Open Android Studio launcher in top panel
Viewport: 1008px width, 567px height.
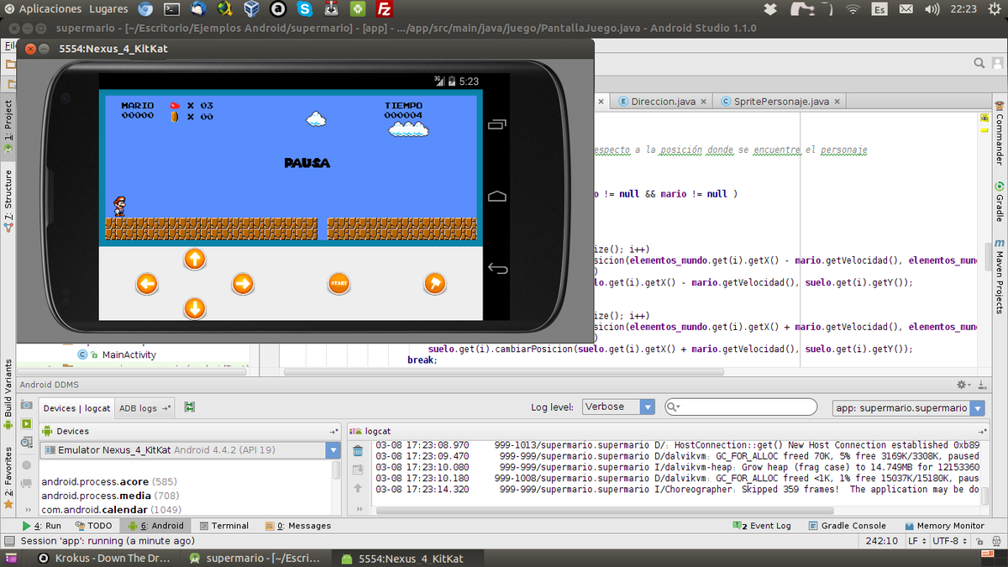point(358,9)
